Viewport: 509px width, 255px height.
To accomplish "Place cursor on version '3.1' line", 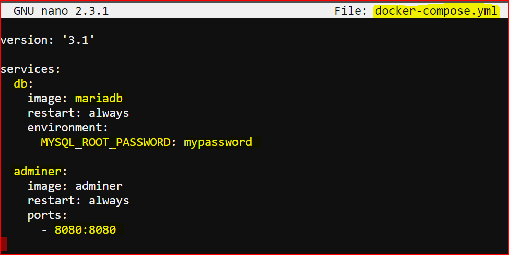I will (48, 40).
